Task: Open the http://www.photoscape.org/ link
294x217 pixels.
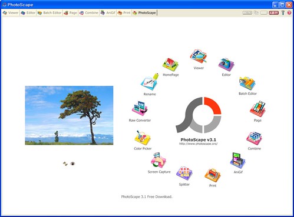Action: [x=198, y=143]
